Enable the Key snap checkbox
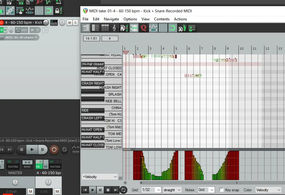285x195 pixels. click(x=221, y=190)
